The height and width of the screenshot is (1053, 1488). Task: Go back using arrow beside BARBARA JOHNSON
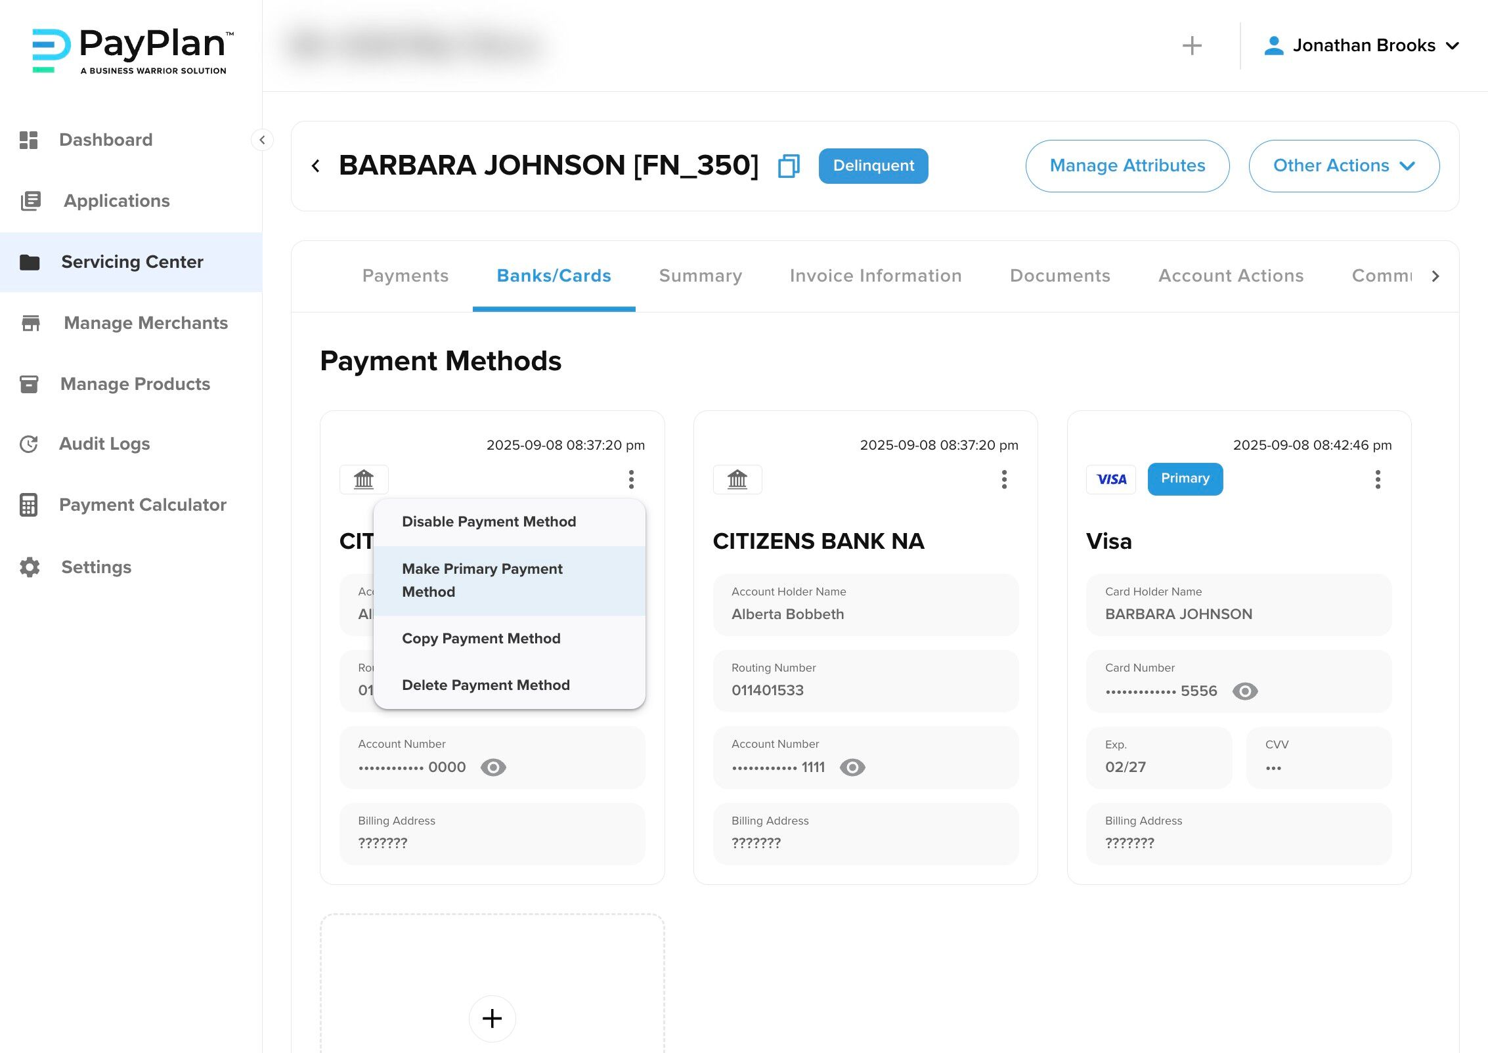(x=316, y=166)
